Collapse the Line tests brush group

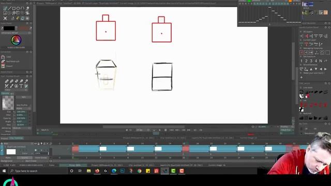(x=301, y=87)
